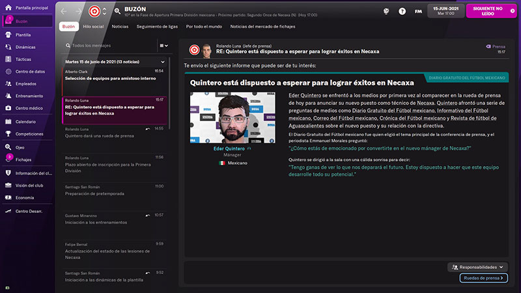
Task: Open the help question mark icon
Action: click(x=402, y=11)
